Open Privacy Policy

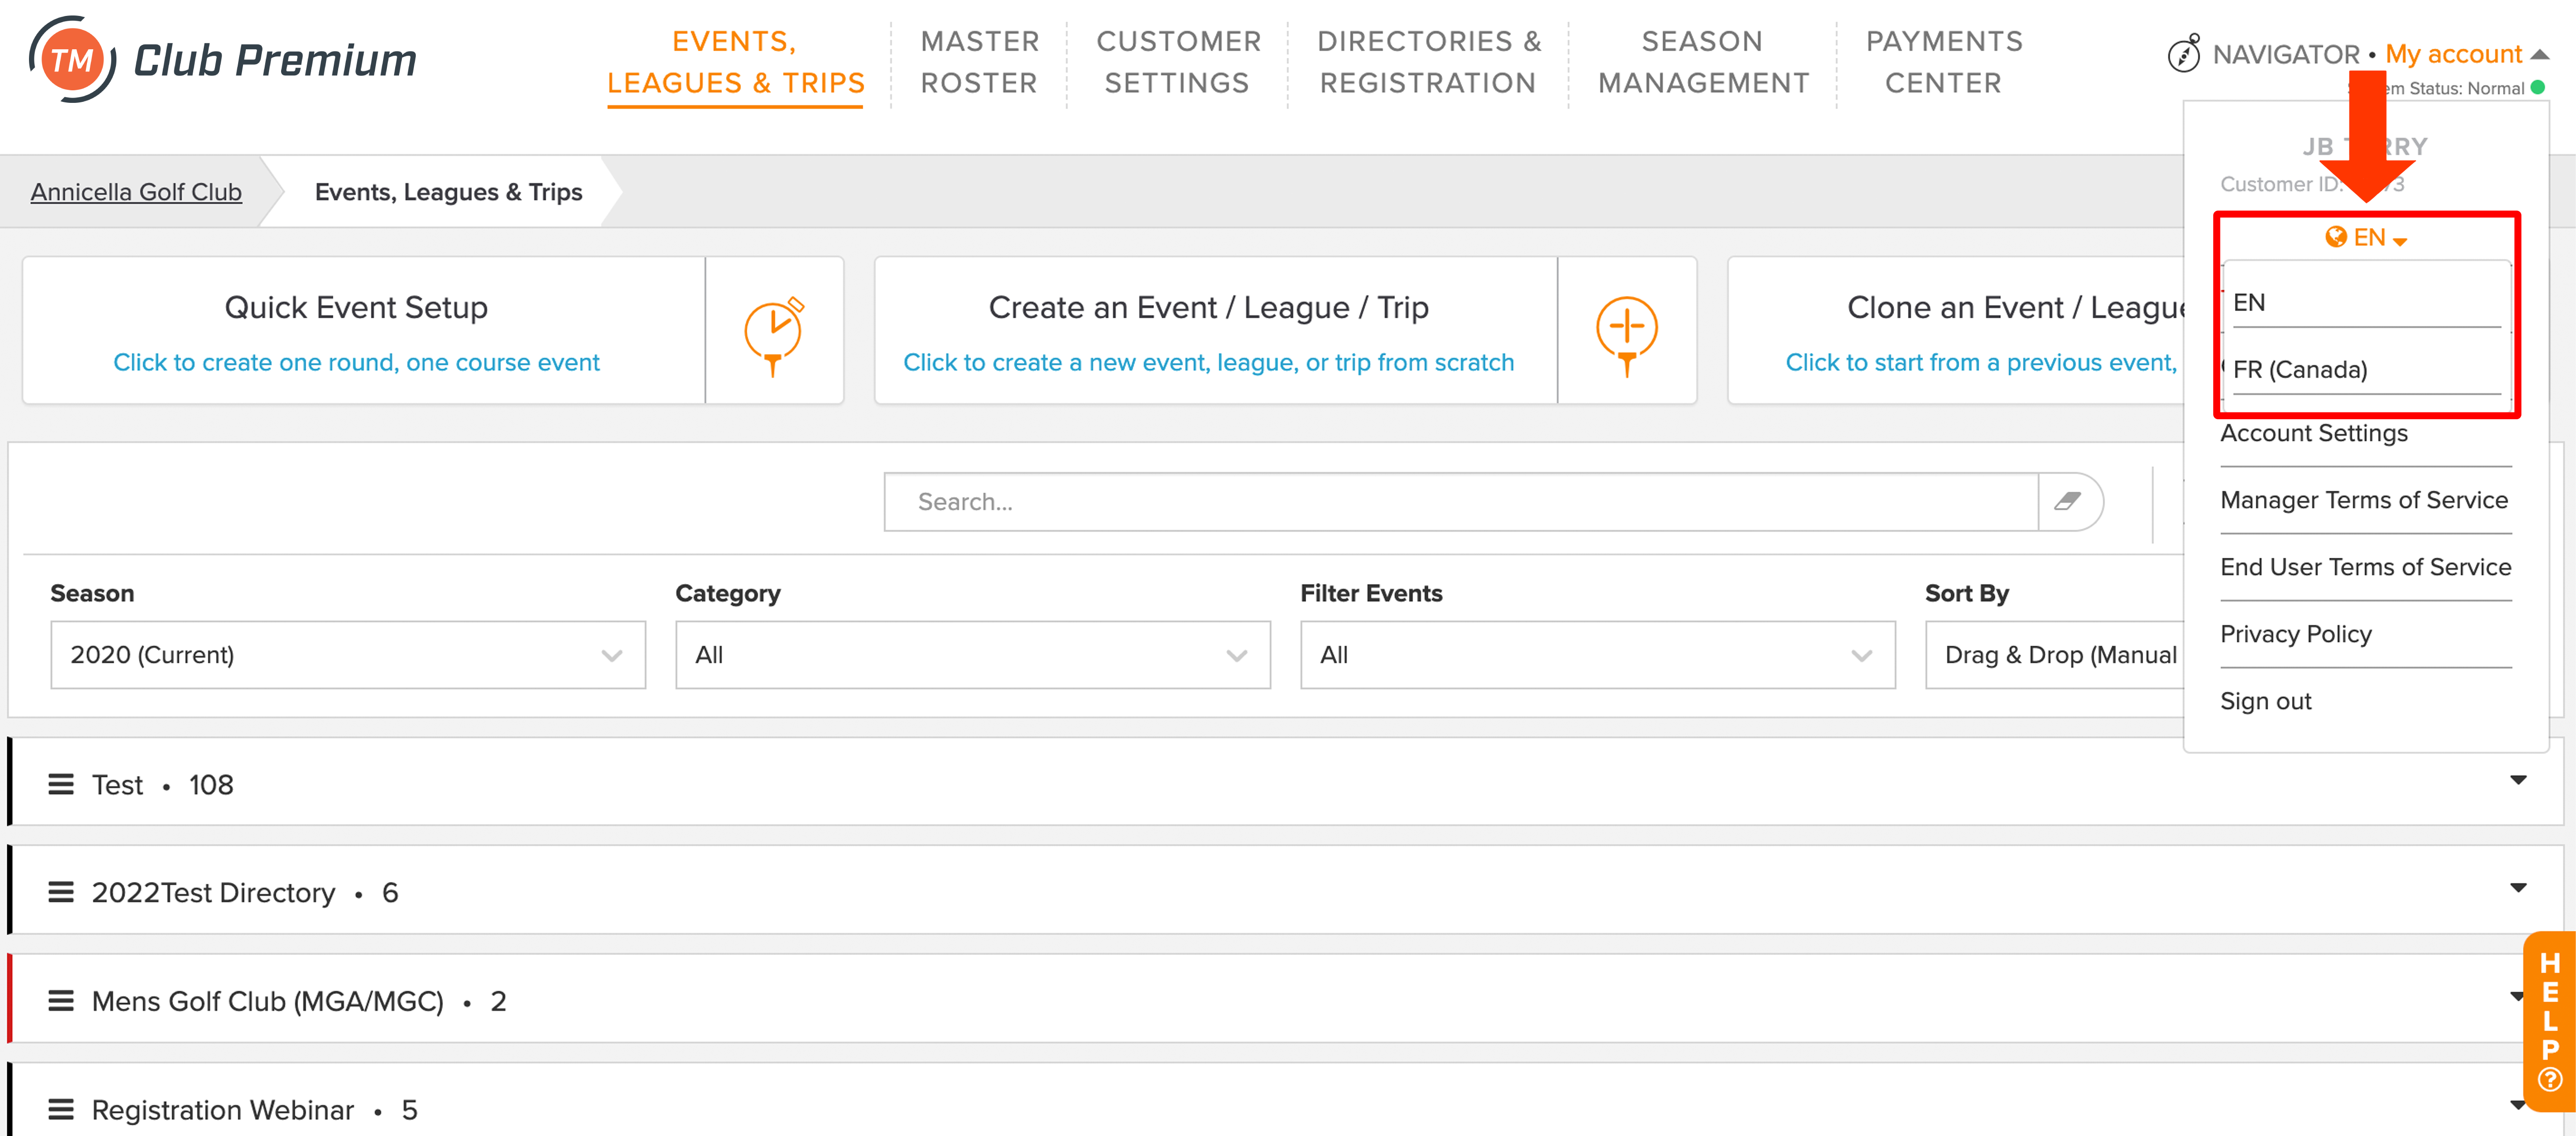click(2296, 634)
